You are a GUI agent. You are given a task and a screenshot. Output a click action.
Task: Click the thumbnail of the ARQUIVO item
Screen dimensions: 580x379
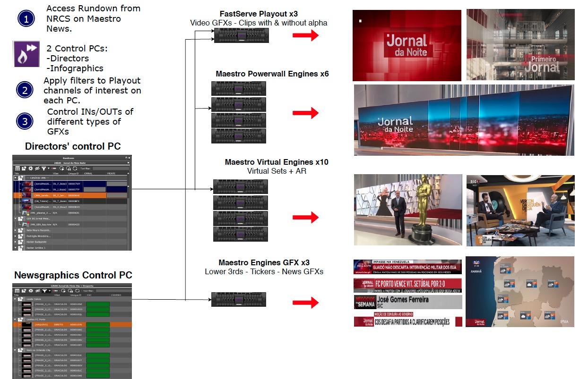click(26, 325)
